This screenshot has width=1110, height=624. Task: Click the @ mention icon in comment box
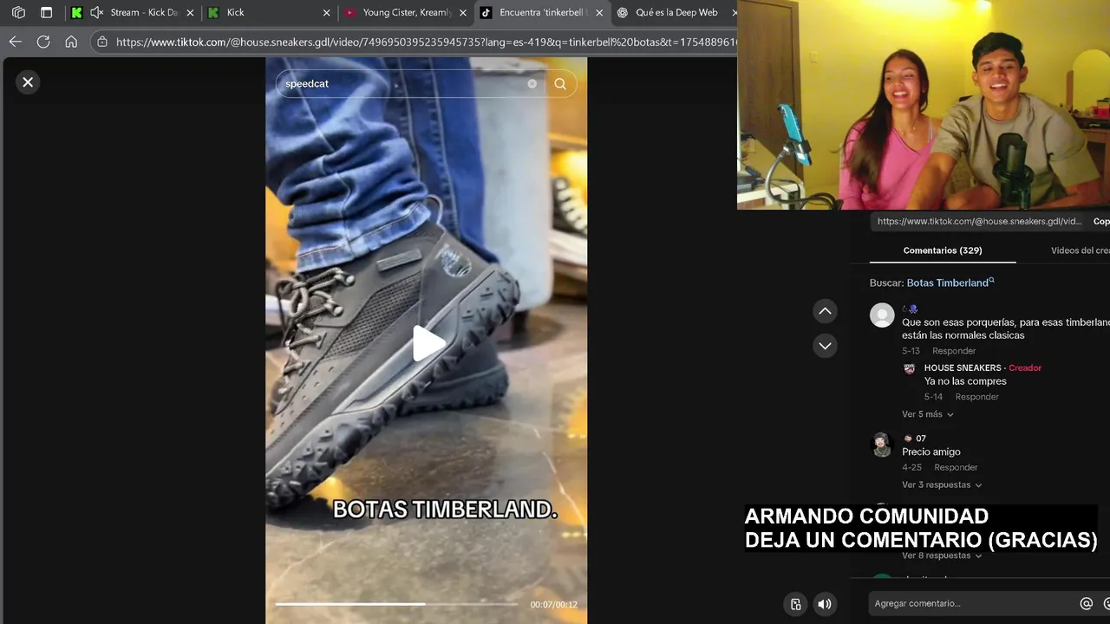click(x=1086, y=604)
